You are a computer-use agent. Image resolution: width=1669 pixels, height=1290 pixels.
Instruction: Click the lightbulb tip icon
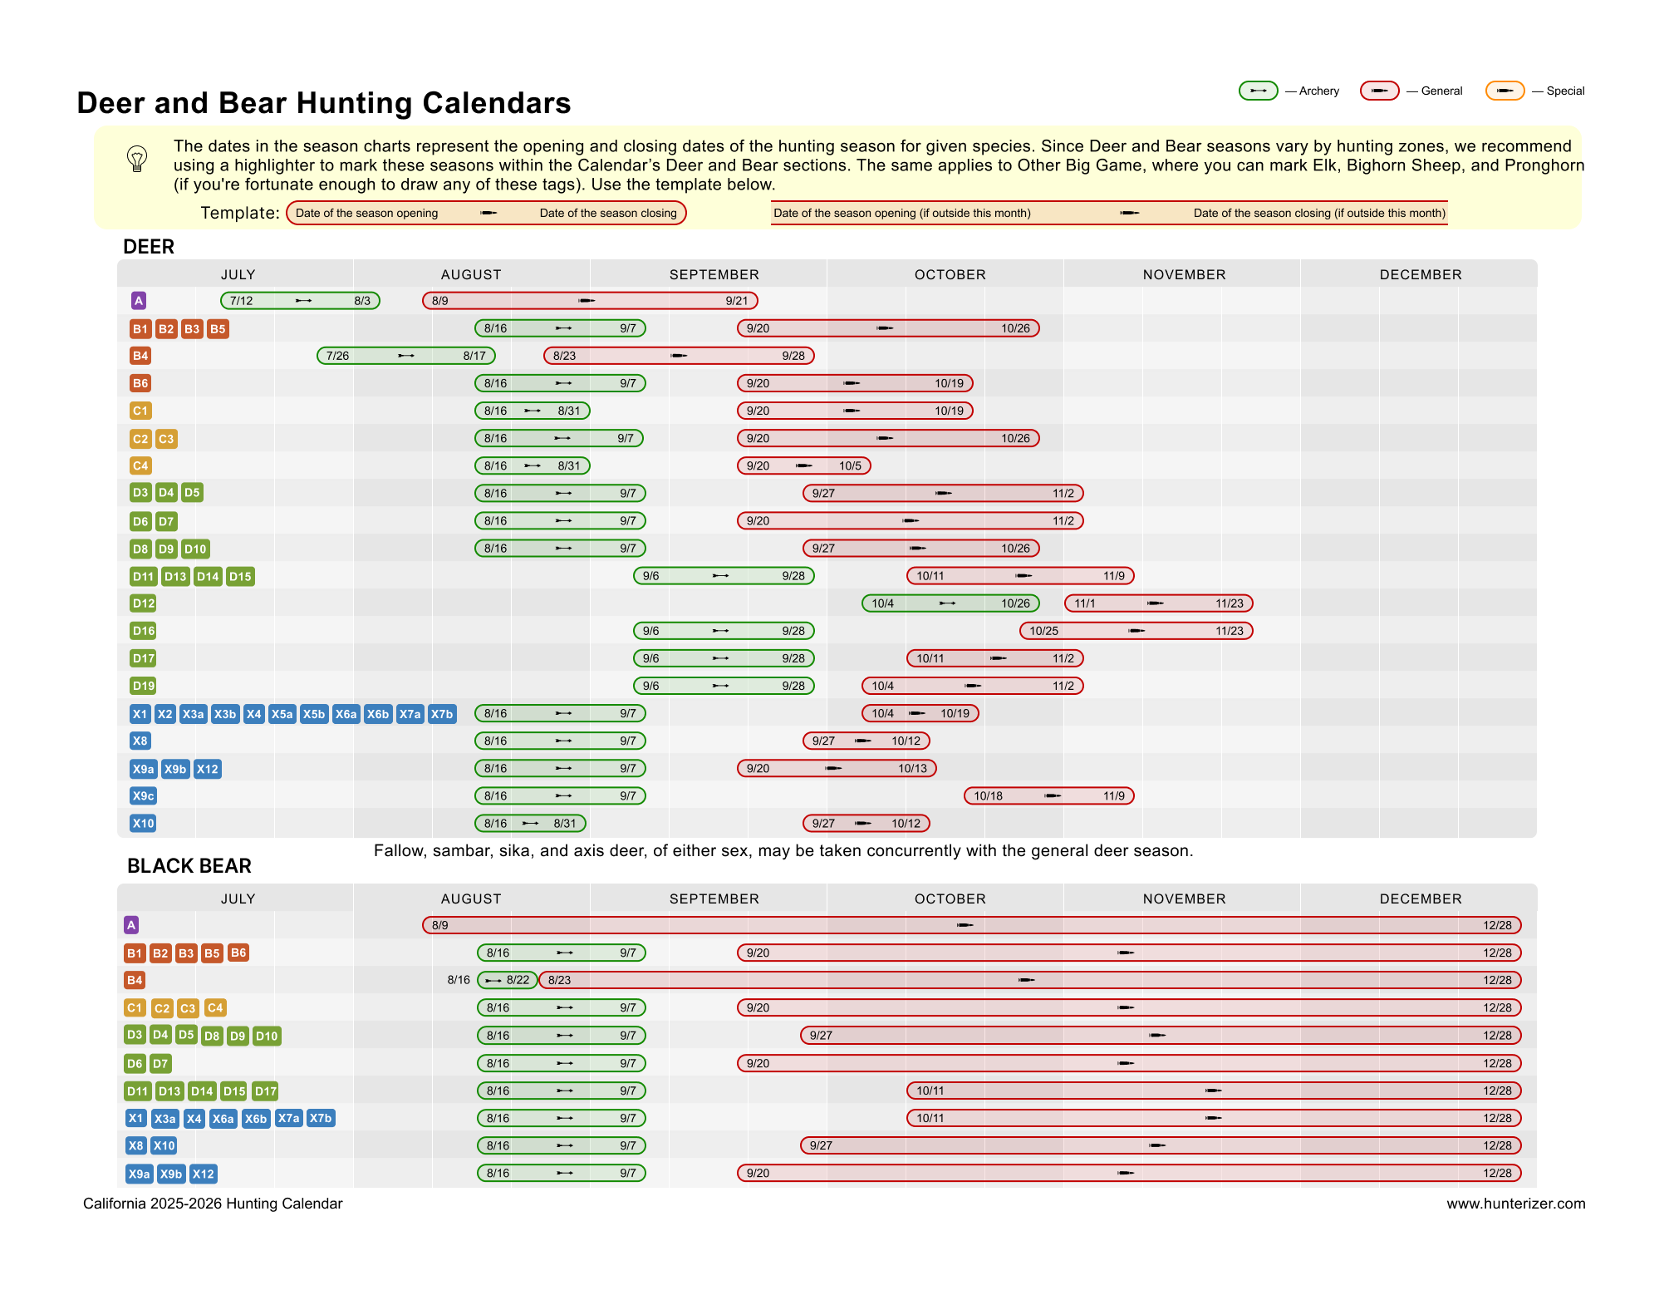tap(137, 158)
